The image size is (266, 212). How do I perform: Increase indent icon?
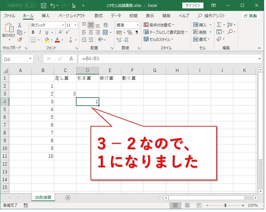click(x=91, y=40)
